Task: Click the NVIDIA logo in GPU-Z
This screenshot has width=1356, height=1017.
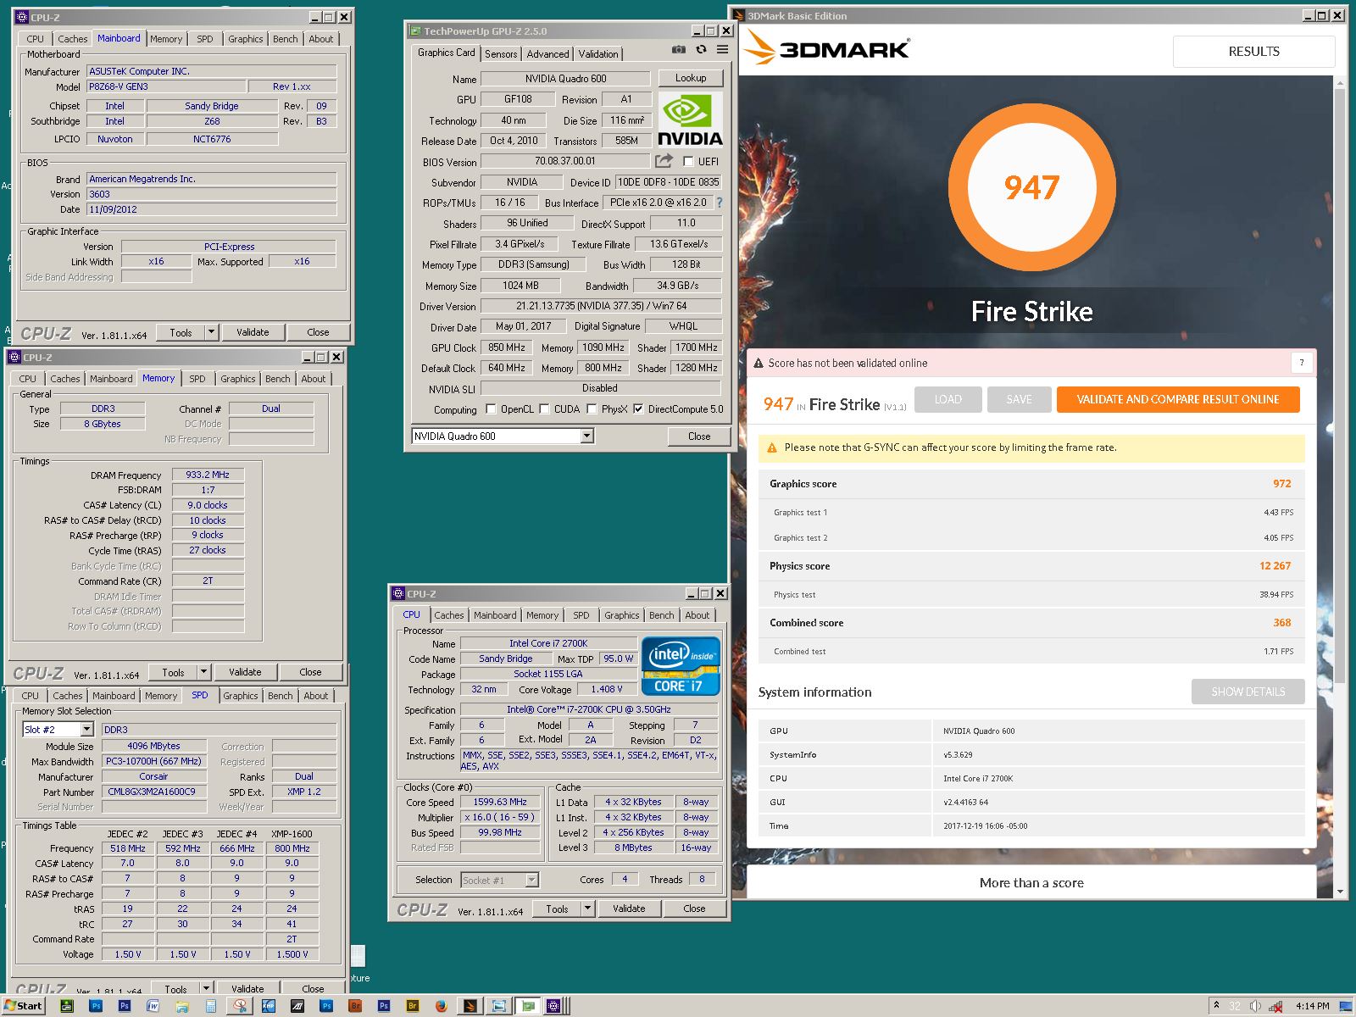Action: (x=691, y=120)
